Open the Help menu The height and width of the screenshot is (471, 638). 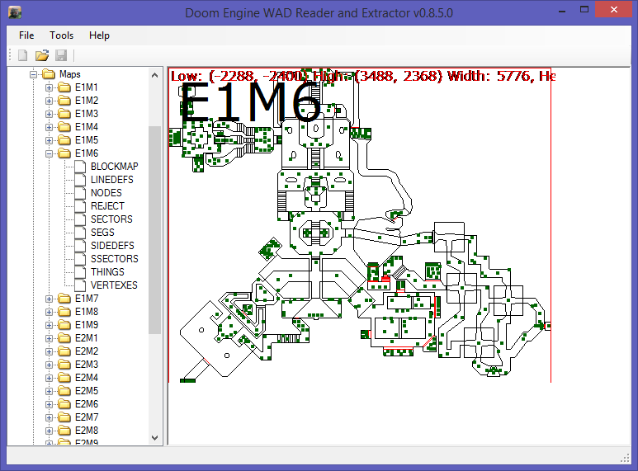click(99, 35)
